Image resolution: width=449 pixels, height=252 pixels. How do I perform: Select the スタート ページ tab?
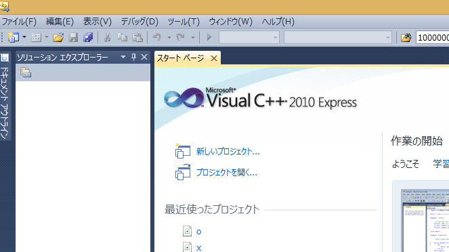(181, 58)
